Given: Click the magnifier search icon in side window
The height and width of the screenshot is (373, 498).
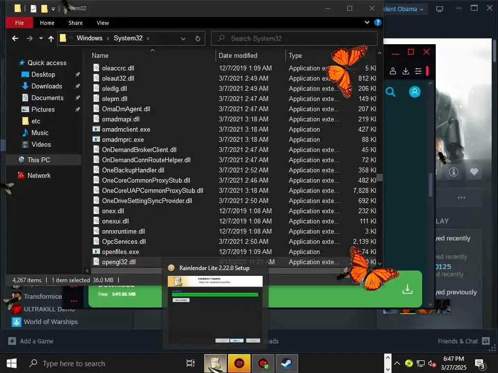Looking at the screenshot, I should point(391,92).
